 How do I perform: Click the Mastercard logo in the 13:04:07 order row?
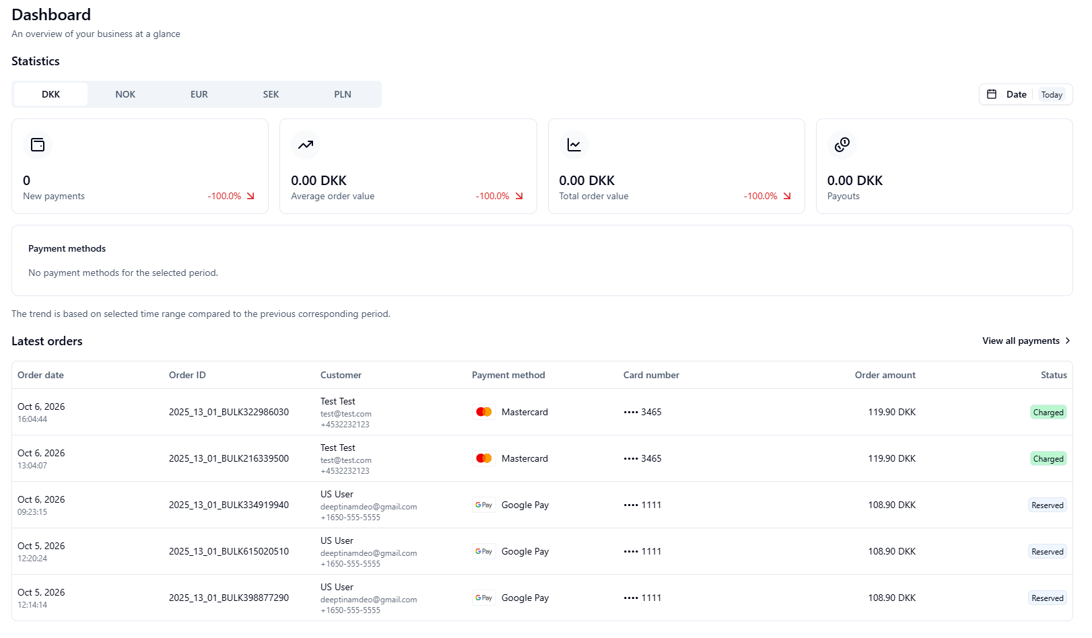click(484, 458)
